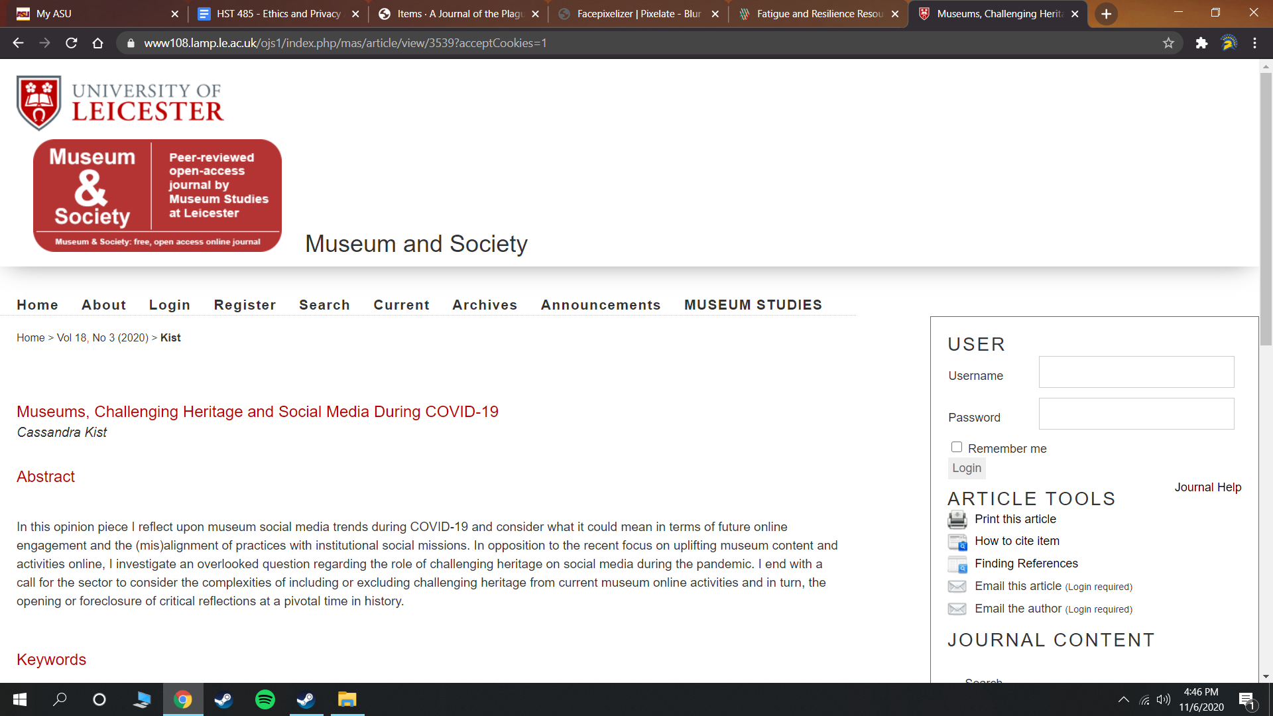Open the Chrome extensions puzzle icon
The height and width of the screenshot is (716, 1273).
point(1201,43)
